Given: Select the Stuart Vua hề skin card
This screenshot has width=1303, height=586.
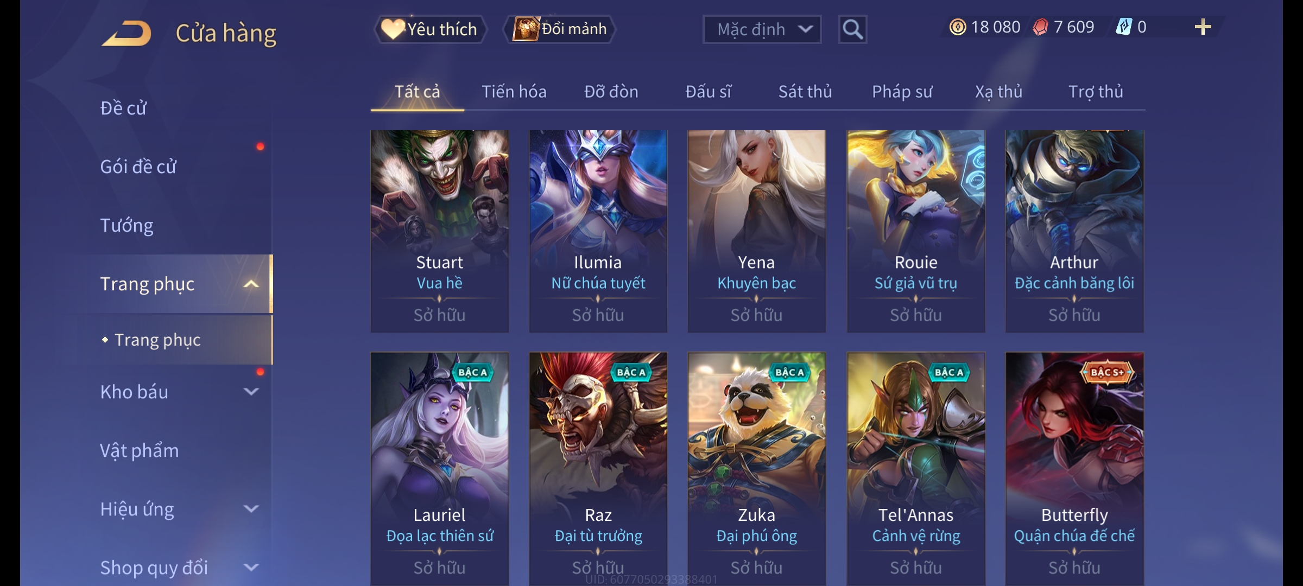Looking at the screenshot, I should [440, 231].
